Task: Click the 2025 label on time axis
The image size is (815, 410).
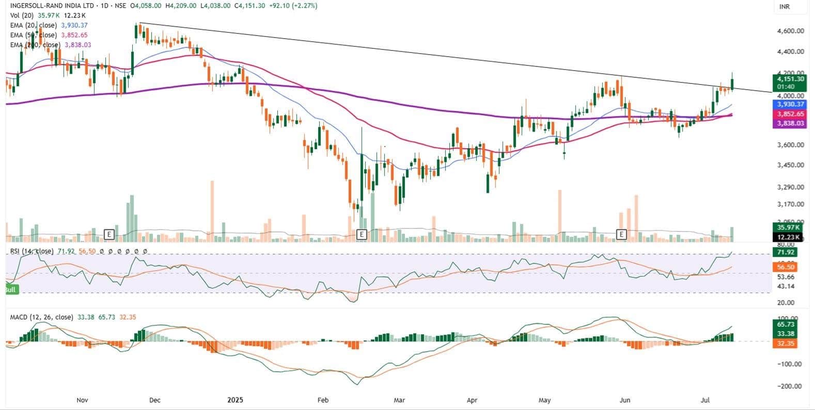Action: coord(235,400)
